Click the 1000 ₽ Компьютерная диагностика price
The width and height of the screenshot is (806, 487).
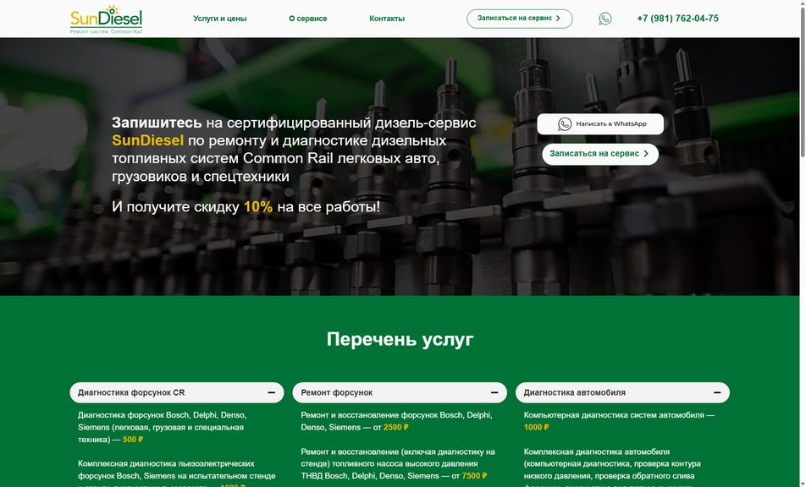[536, 427]
